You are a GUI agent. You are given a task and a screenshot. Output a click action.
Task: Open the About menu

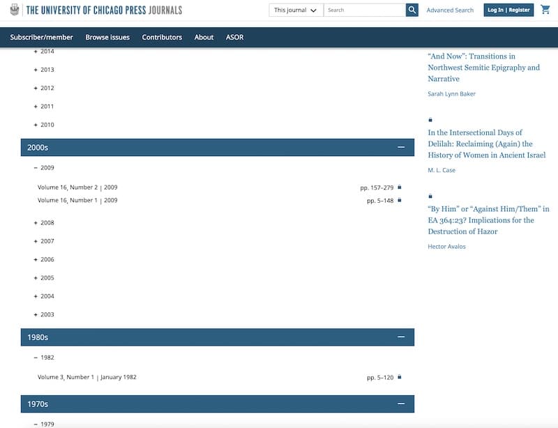point(204,38)
